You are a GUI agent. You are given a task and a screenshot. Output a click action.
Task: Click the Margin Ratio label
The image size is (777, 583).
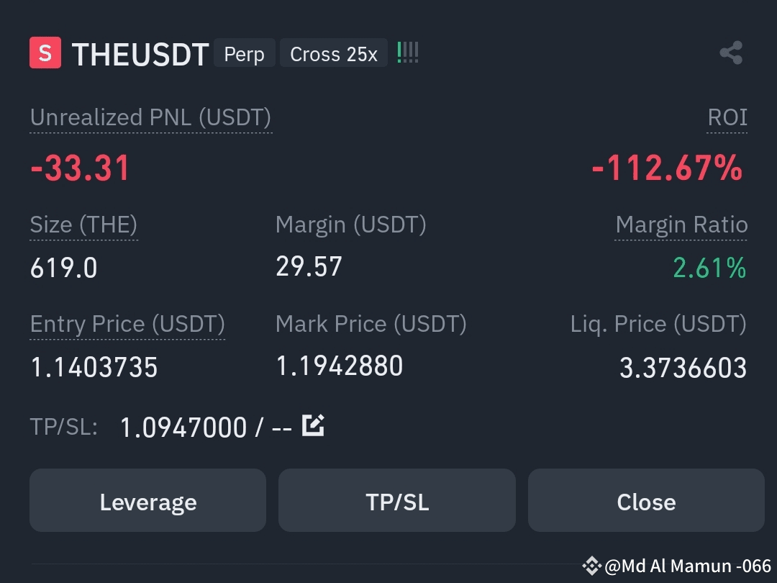(681, 225)
